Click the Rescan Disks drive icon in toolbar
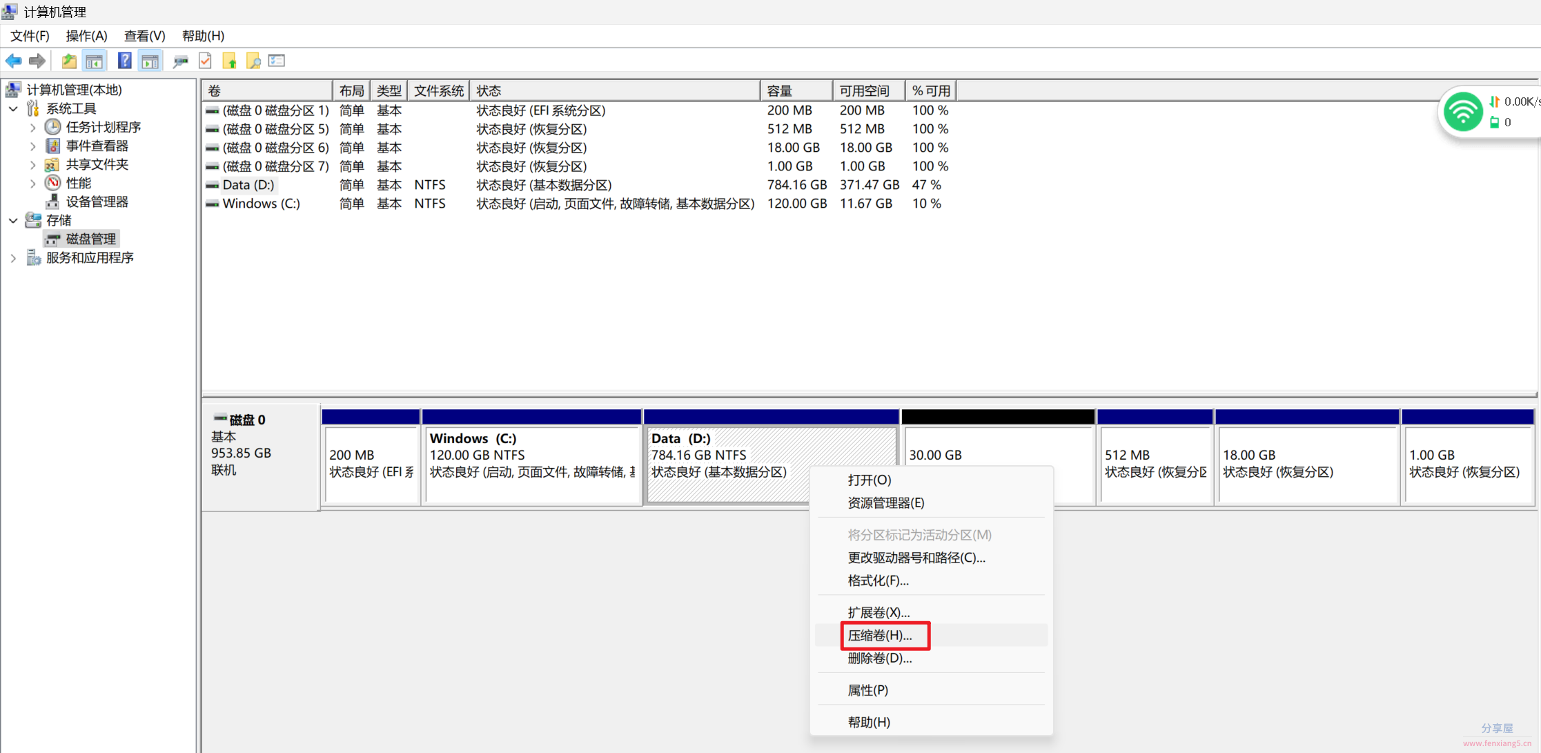This screenshot has height=753, width=1541. click(x=181, y=61)
